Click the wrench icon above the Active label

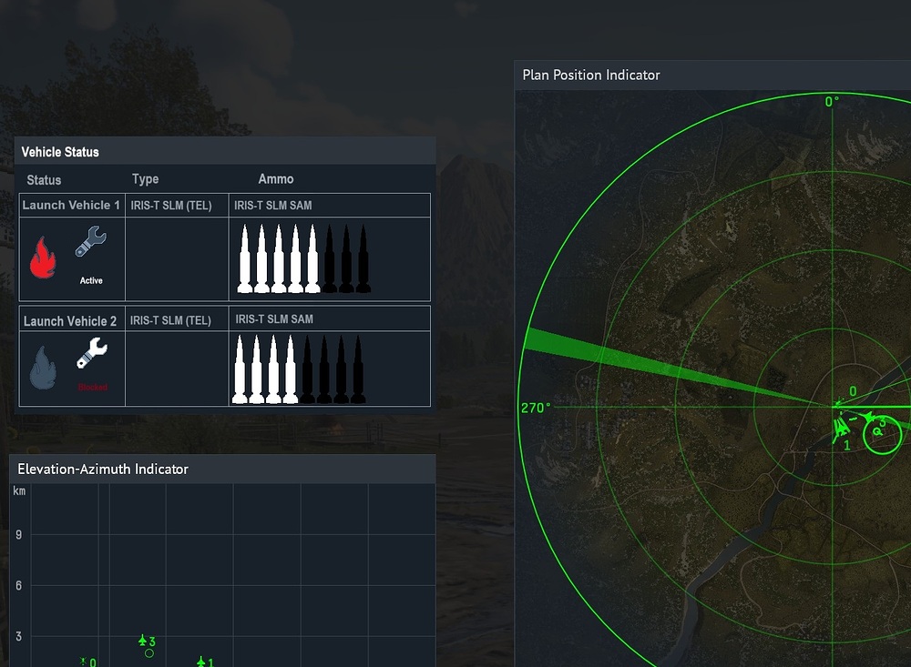(x=91, y=247)
